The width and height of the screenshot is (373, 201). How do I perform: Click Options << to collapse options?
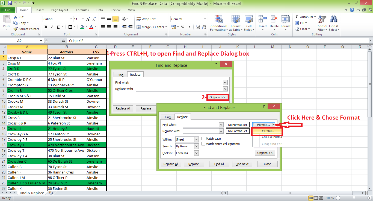265,153
